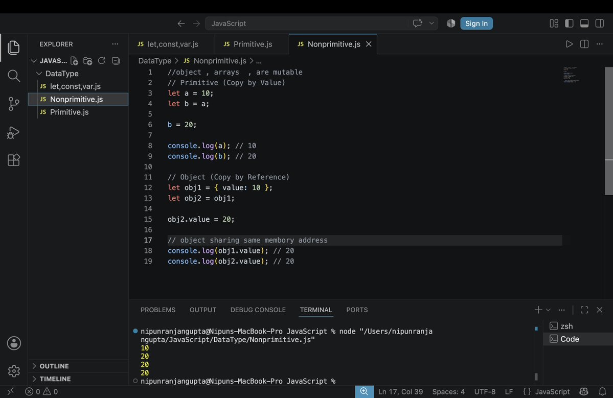Change indentation via Spaces: 4
The width and height of the screenshot is (613, 398).
(x=448, y=391)
